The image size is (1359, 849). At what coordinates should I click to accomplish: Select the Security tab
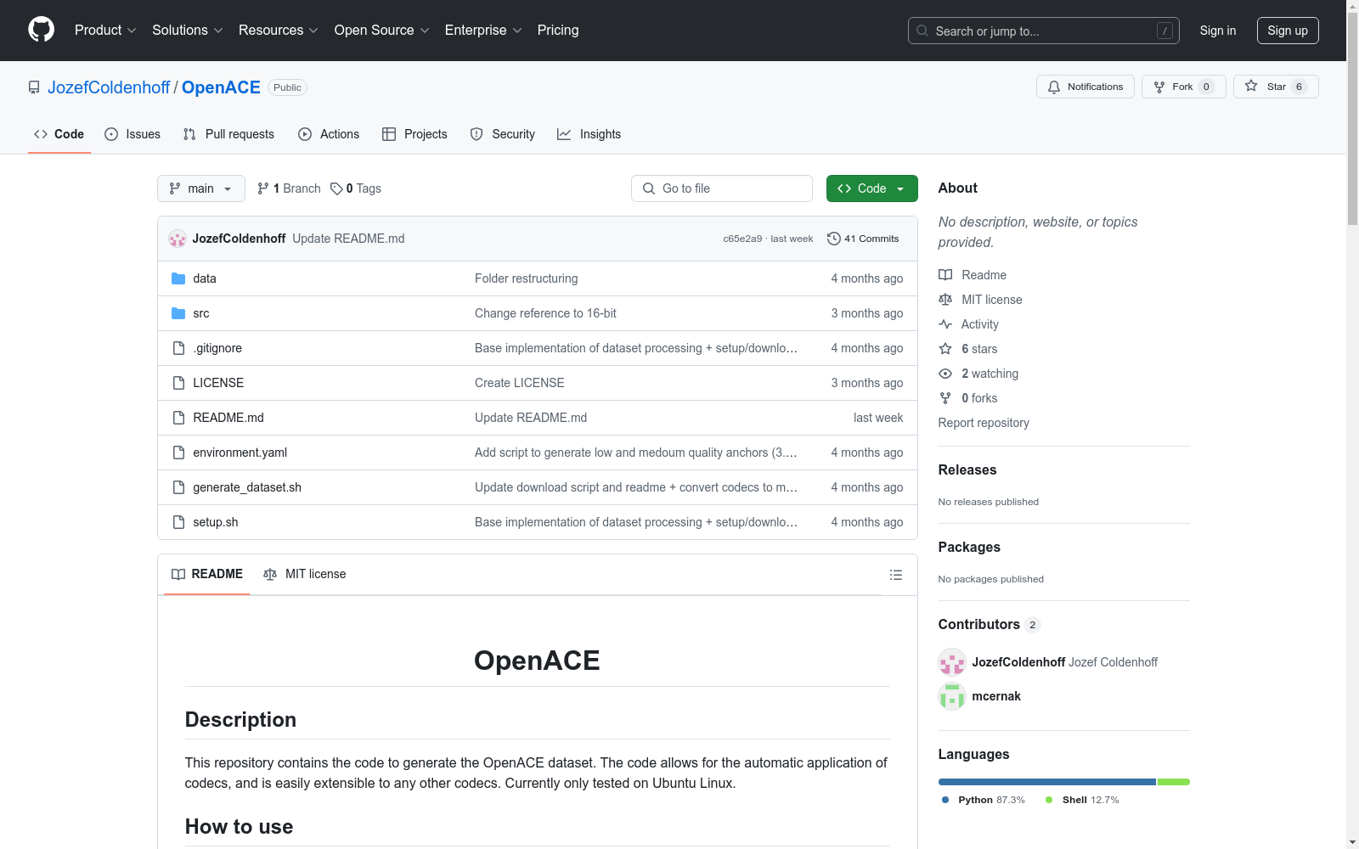pos(503,134)
